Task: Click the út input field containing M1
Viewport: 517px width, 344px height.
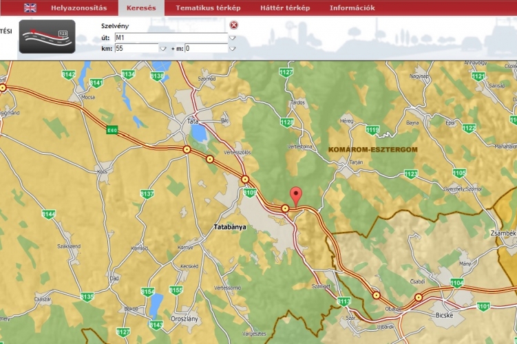Action: click(x=171, y=37)
